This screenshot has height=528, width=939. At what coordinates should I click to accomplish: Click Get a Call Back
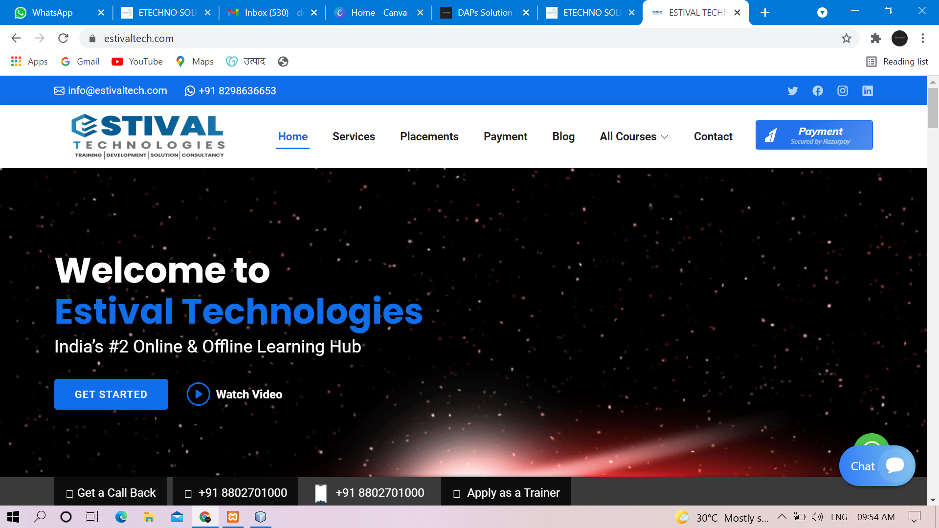[x=111, y=493]
